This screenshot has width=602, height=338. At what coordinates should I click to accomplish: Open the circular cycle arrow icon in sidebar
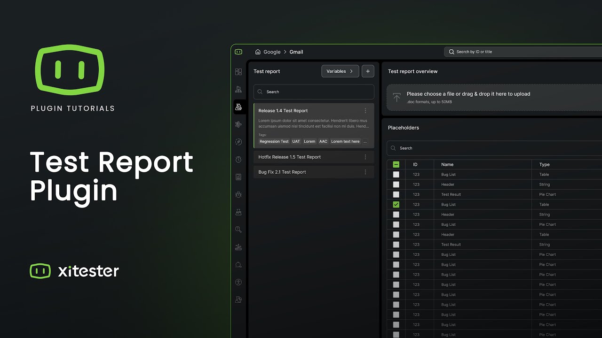point(238,264)
